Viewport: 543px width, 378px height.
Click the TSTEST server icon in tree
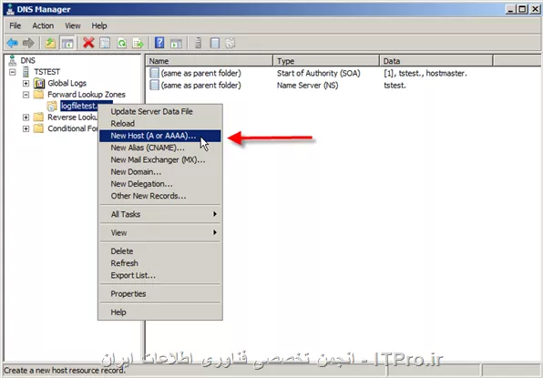coord(26,72)
